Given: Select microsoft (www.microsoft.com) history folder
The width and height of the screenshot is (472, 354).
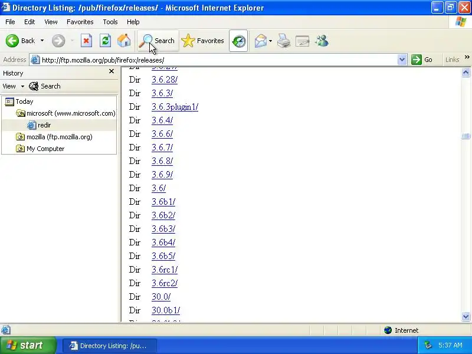Looking at the screenshot, I should tap(65, 113).
